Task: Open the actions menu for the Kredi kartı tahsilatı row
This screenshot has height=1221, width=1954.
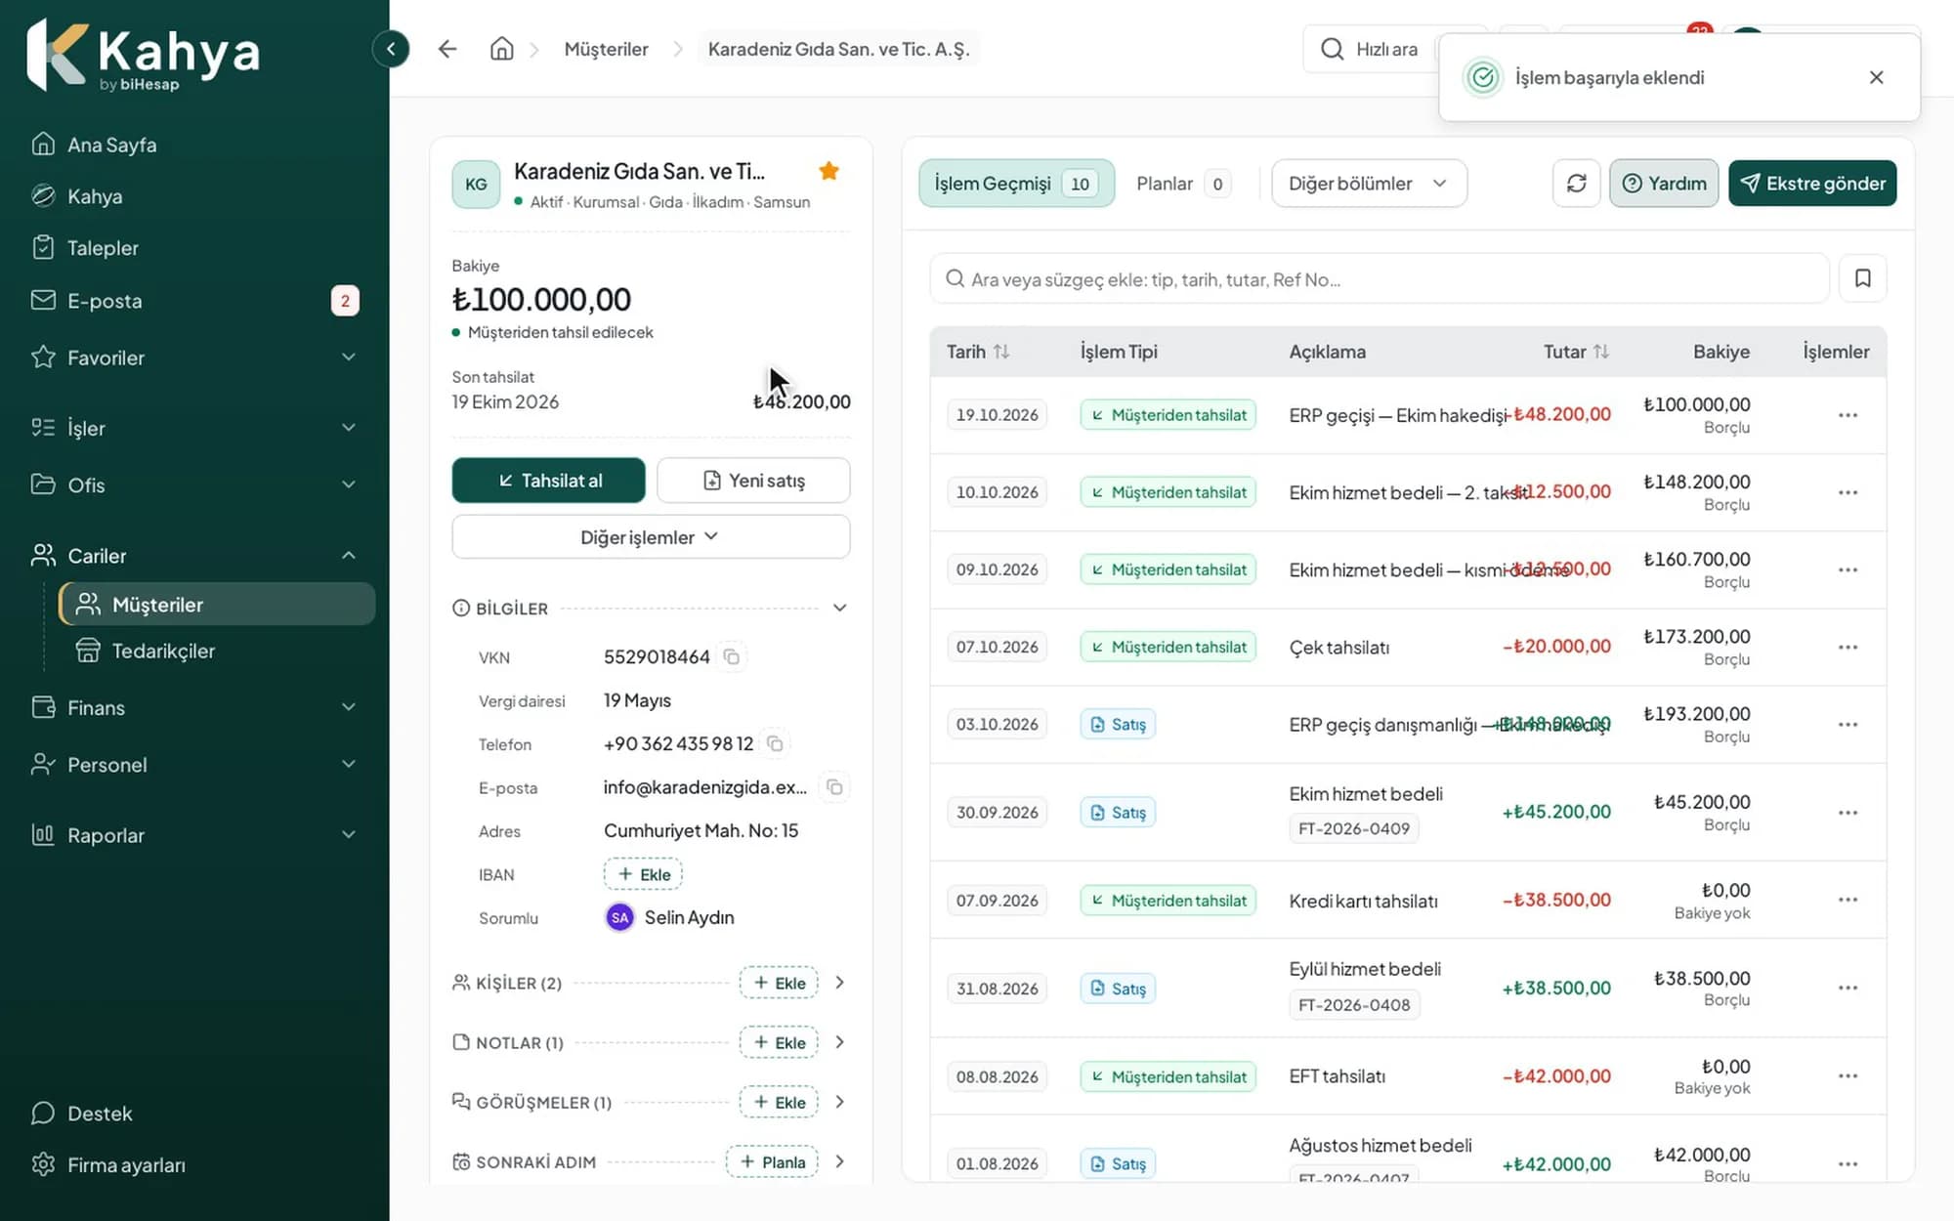Action: (1848, 900)
